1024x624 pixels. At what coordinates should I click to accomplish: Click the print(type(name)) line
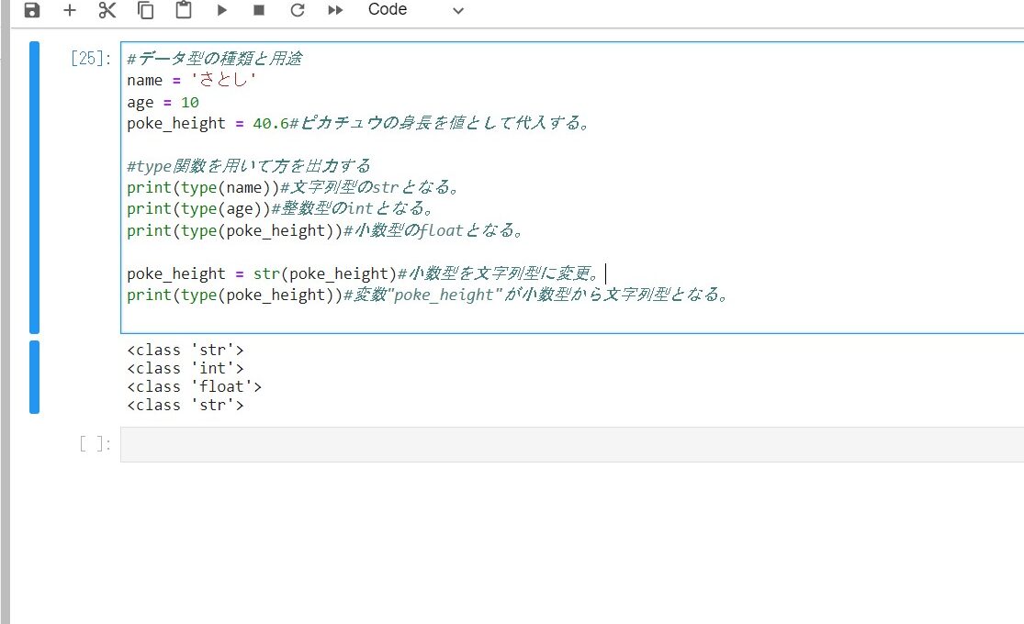293,187
